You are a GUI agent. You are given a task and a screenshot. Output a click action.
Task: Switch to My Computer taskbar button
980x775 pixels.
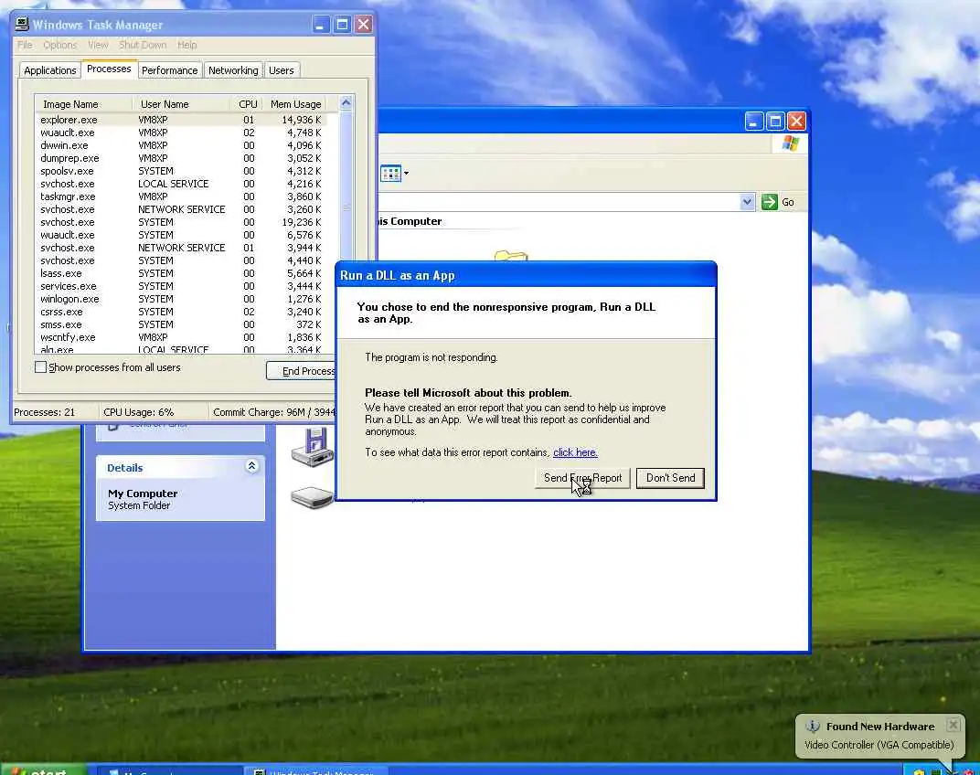click(x=171, y=771)
